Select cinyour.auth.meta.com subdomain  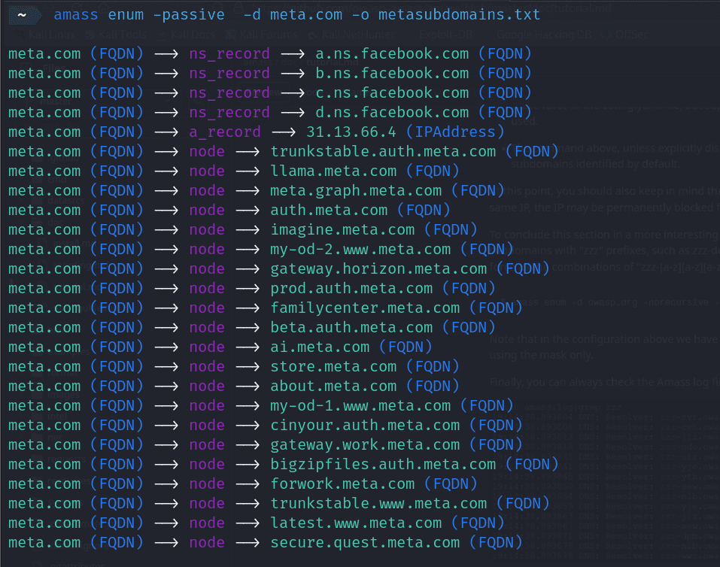click(x=365, y=426)
